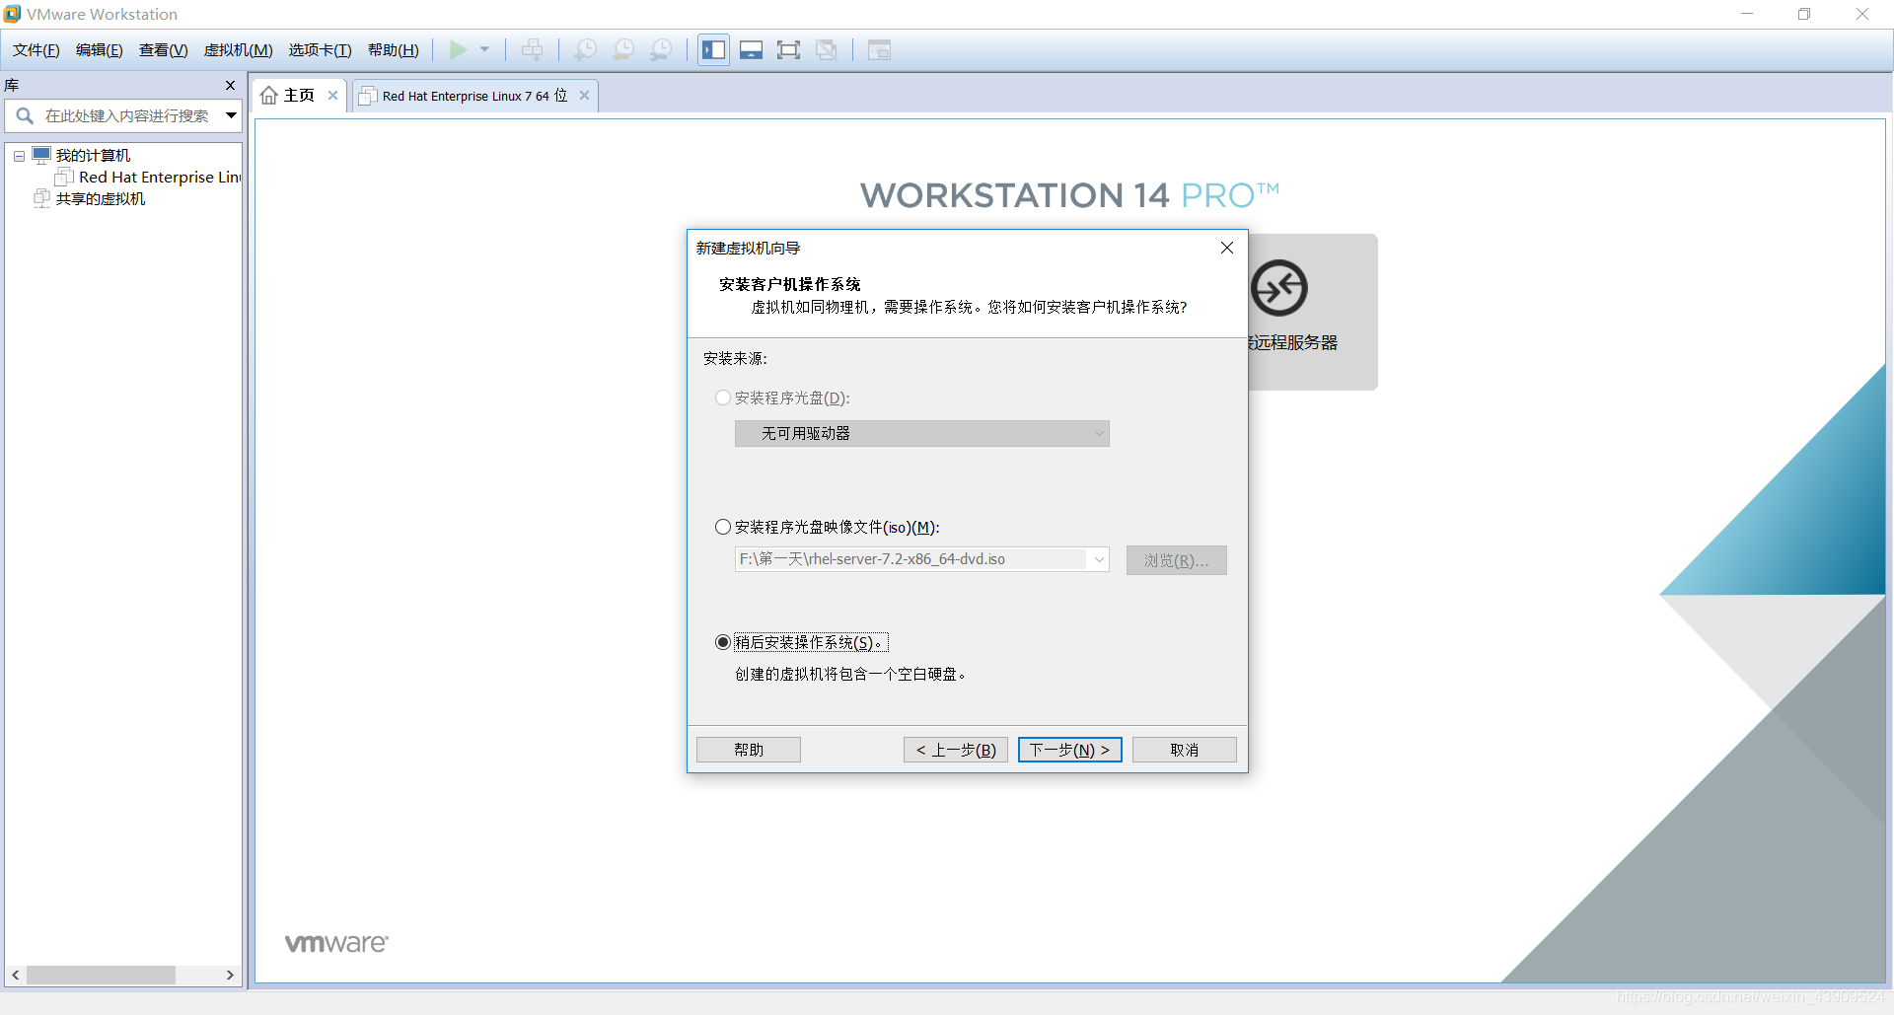Click the 取消 cancel button
The image size is (1894, 1015).
point(1185,750)
